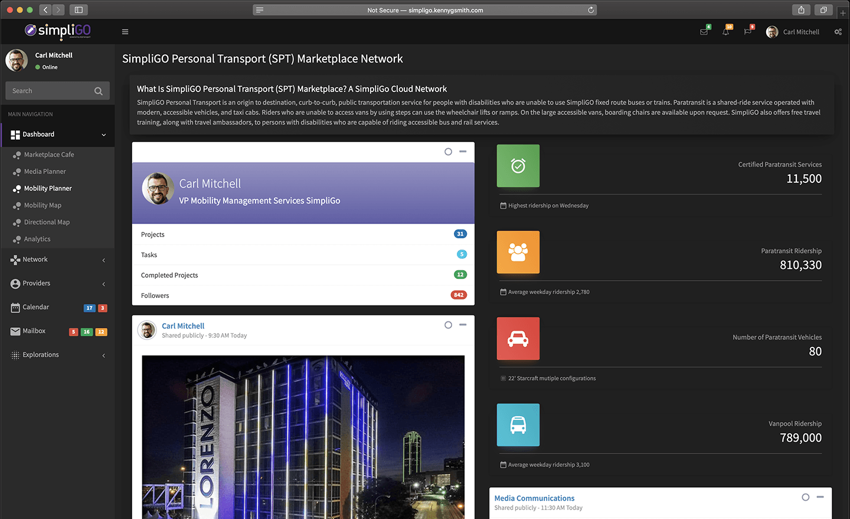Open the bell alerts icon
The image size is (850, 519).
click(725, 32)
